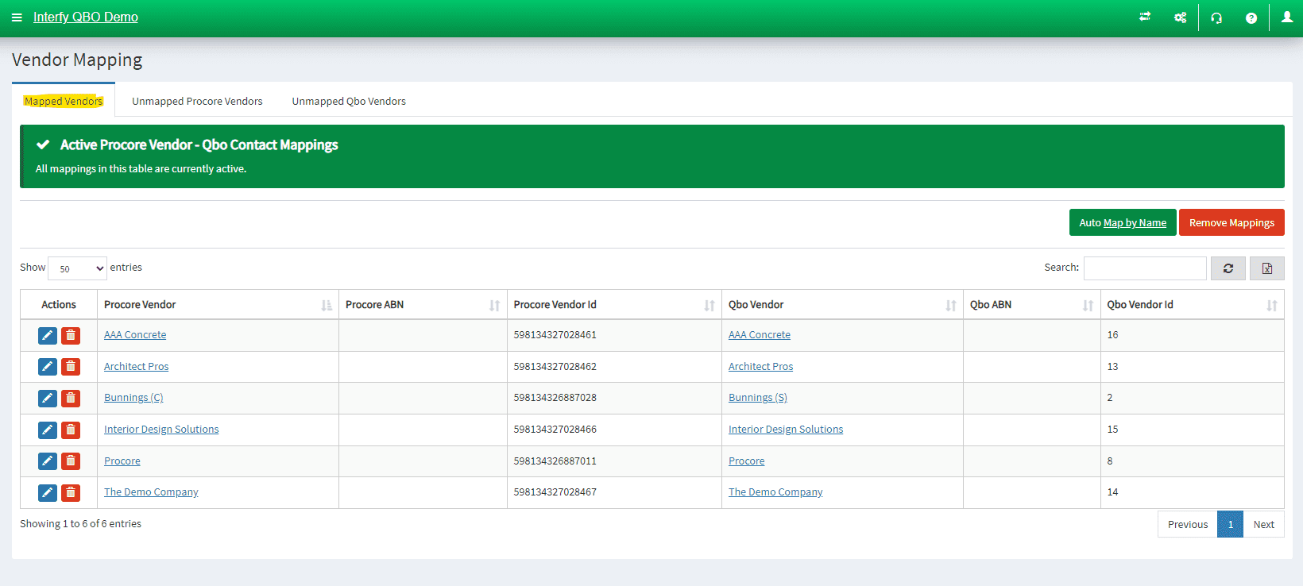Image resolution: width=1303 pixels, height=586 pixels.
Task: Sort by Qbo ABN column
Action: pyautogui.click(x=1031, y=305)
